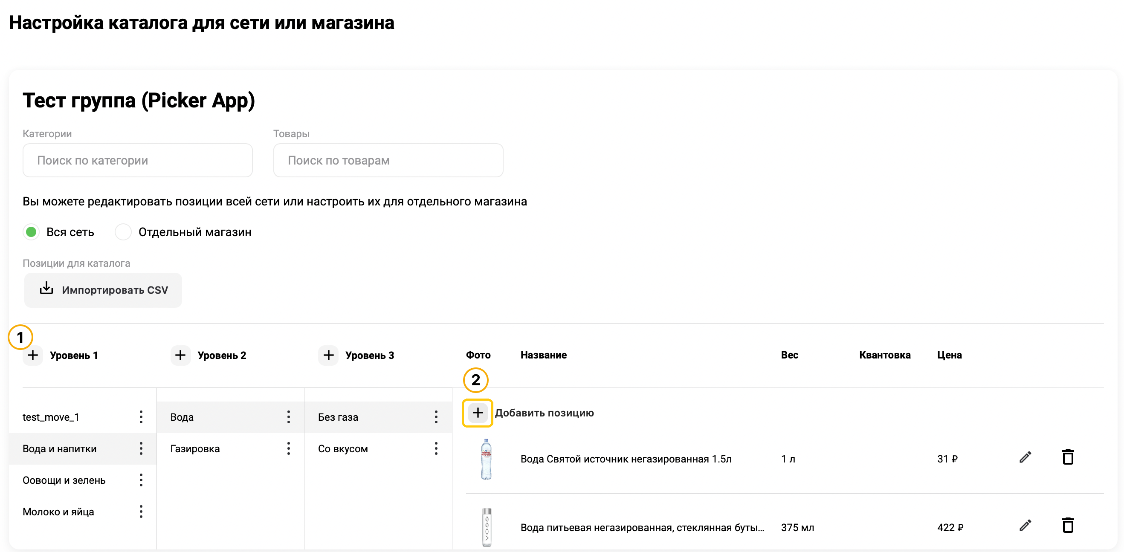Click the Тест группа (Picker App) heading

139,101
